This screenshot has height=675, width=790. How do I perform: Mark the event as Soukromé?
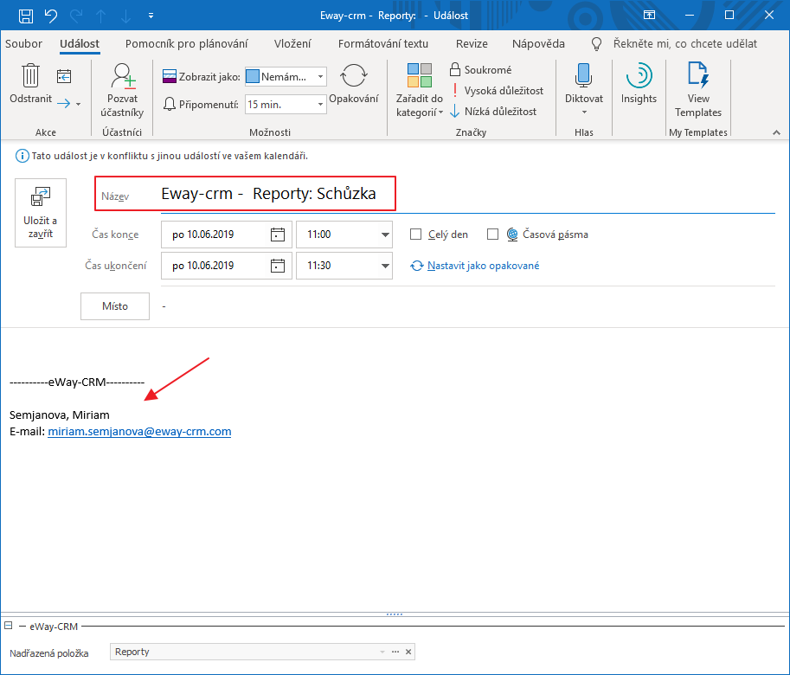[x=480, y=69]
